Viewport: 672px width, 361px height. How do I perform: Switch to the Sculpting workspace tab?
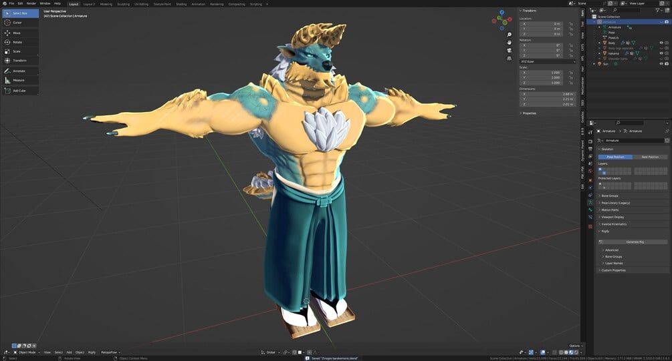[124, 4]
